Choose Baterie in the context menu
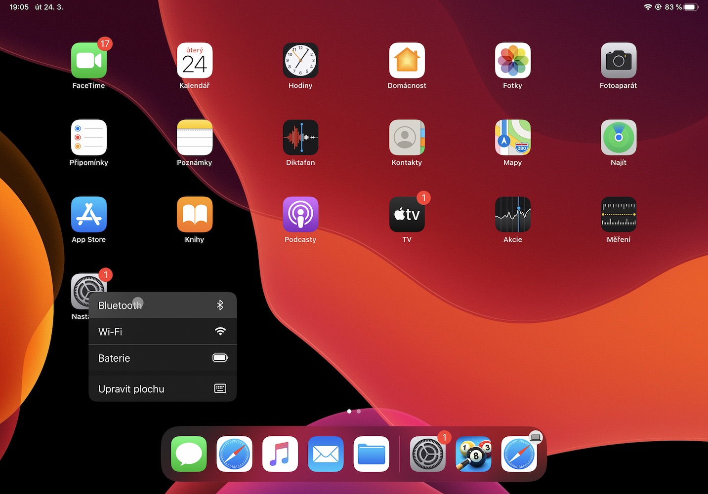This screenshot has height=494, width=708. tap(163, 358)
